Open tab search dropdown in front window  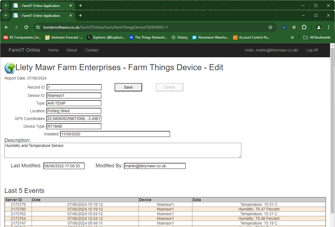(6, 15)
